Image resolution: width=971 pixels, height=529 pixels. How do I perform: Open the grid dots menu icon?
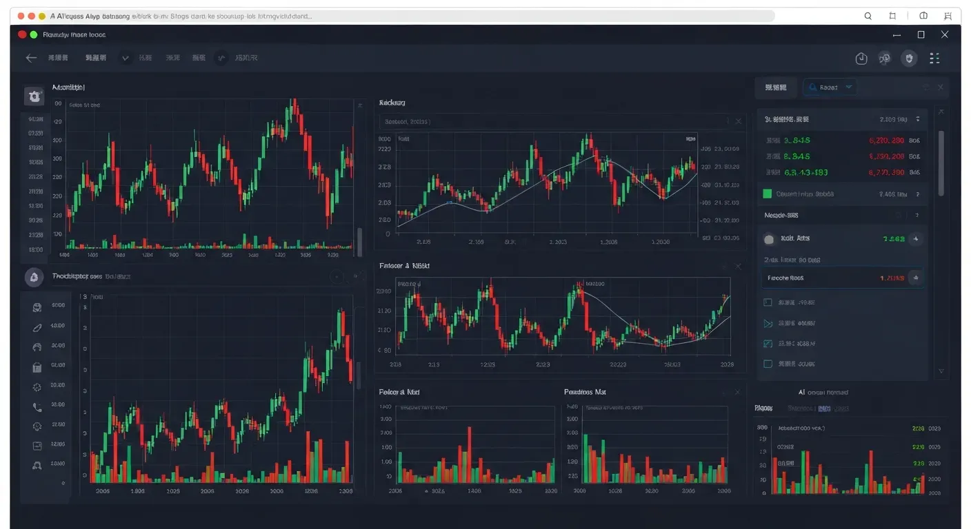[x=934, y=59]
